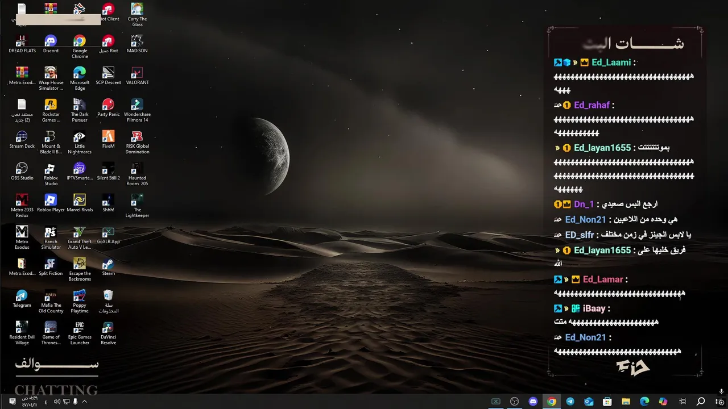Image resolution: width=728 pixels, height=409 pixels.
Task: Select the SCP Descent shortcut
Action: 108,76
